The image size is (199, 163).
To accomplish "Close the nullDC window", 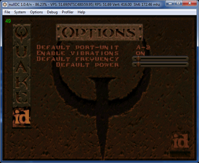I will [x=190, y=3].
